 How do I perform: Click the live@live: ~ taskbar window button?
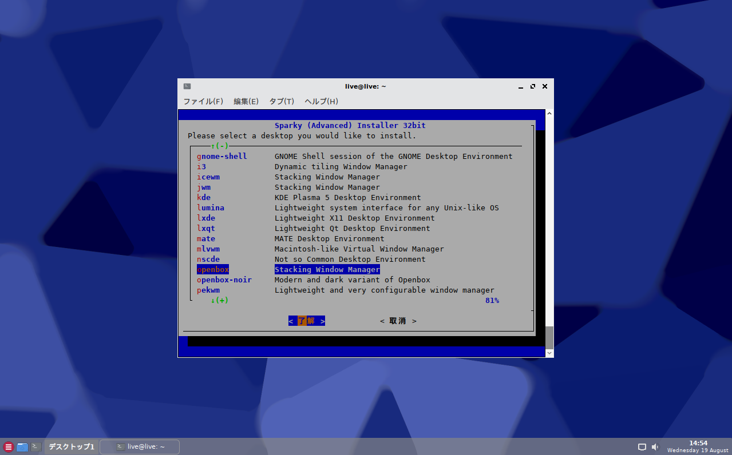point(140,447)
